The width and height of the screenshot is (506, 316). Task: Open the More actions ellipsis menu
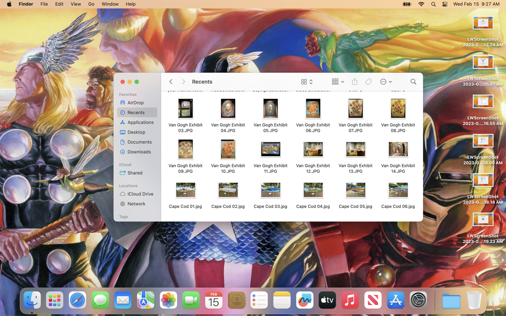[386, 82]
